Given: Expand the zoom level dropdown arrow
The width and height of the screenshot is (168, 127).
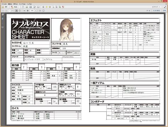Looking at the screenshot, I should click(x=35, y=11).
